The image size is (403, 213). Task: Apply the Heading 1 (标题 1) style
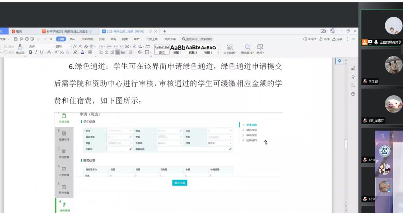177,49
